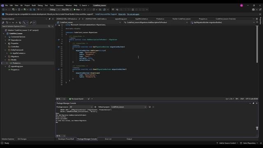Switch to the Error List tab
Screen dimensions: 263x148
point(108,139)
